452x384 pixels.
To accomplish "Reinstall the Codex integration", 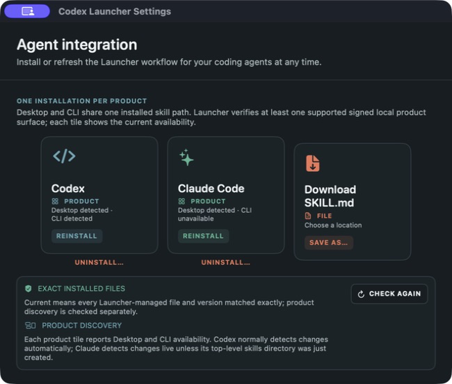I will (x=76, y=236).
